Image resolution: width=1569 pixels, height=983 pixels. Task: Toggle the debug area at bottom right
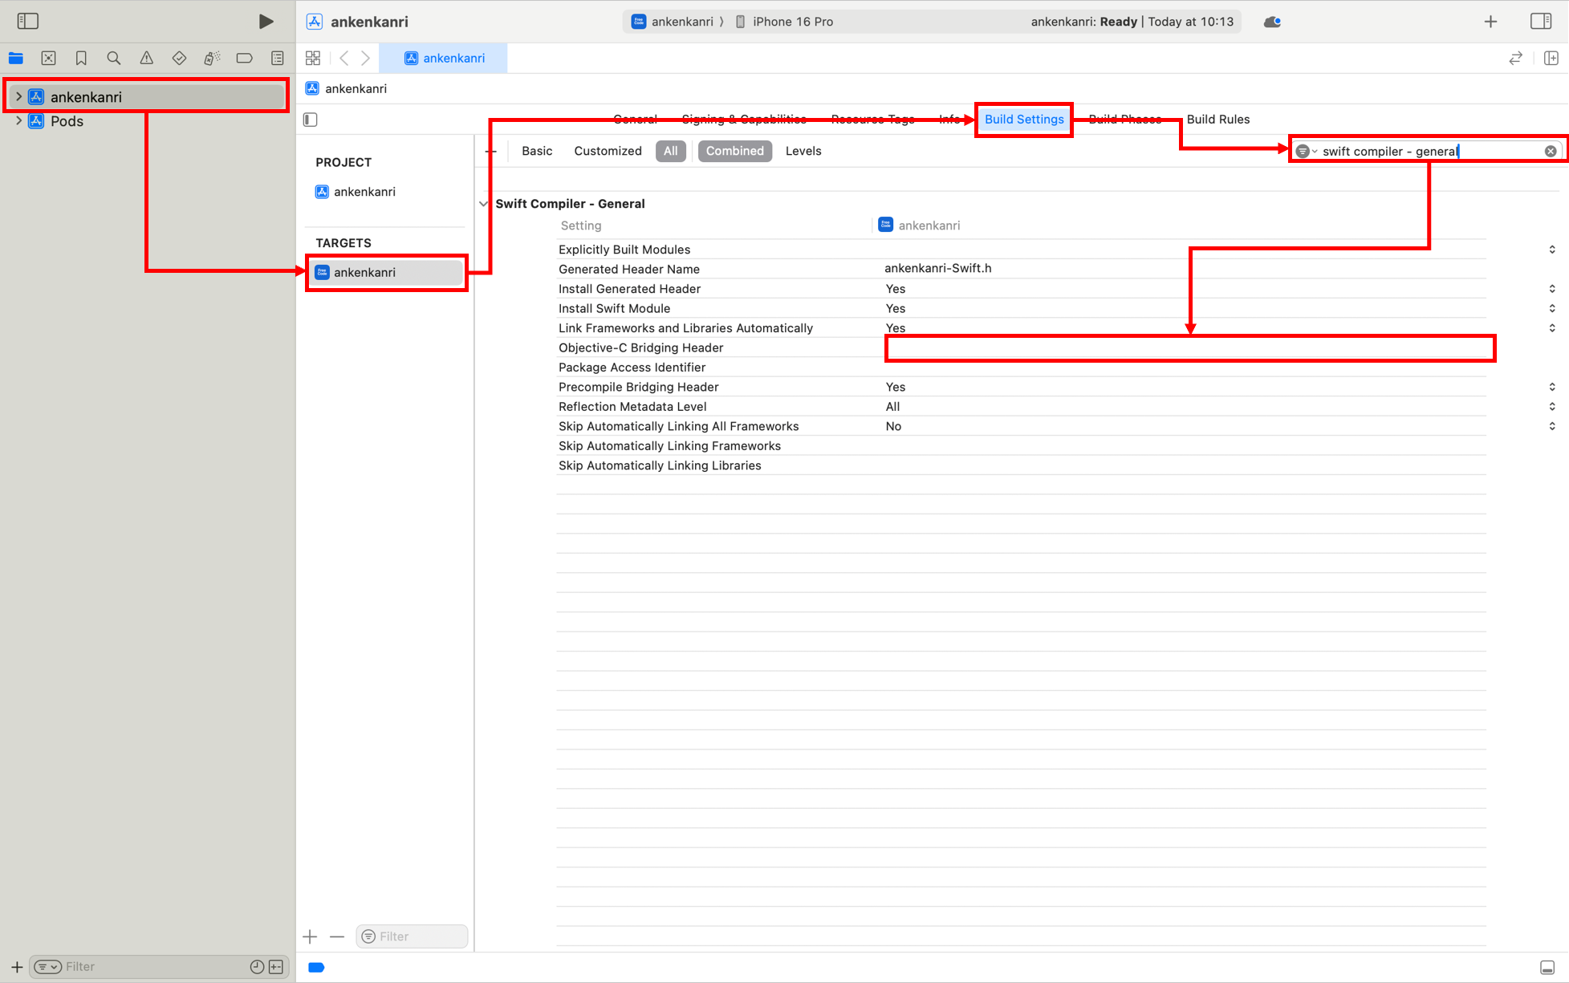pyautogui.click(x=1547, y=968)
